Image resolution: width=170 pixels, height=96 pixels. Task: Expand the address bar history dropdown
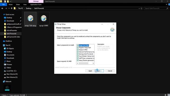(x=139, y=8)
